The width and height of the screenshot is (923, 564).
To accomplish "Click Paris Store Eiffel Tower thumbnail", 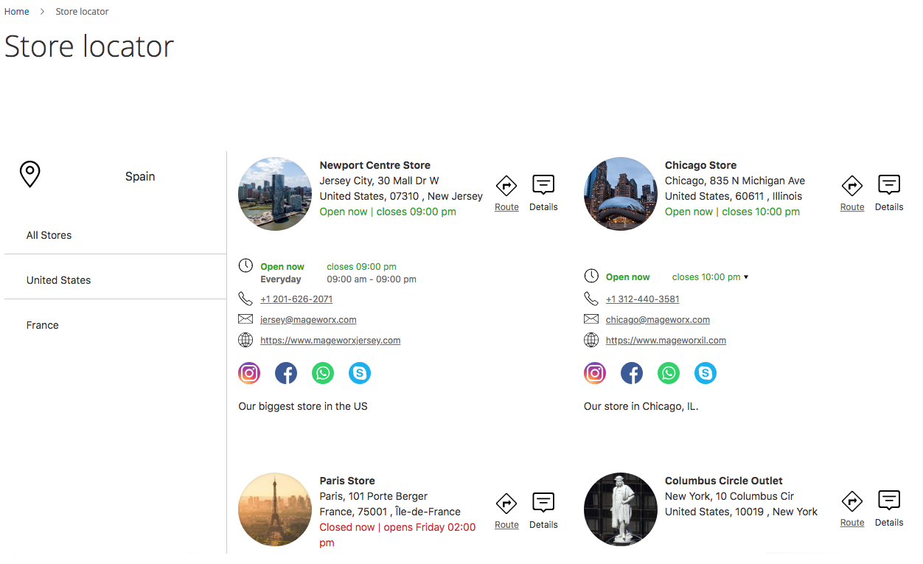I will click(275, 509).
